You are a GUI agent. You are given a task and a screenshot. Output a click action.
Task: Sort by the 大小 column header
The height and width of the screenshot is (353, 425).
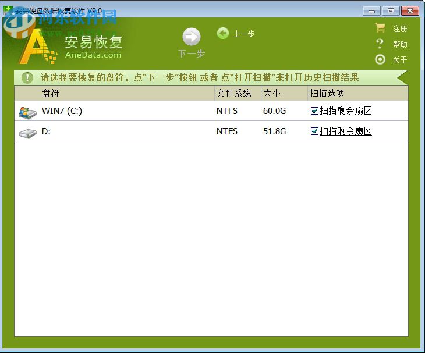284,94
